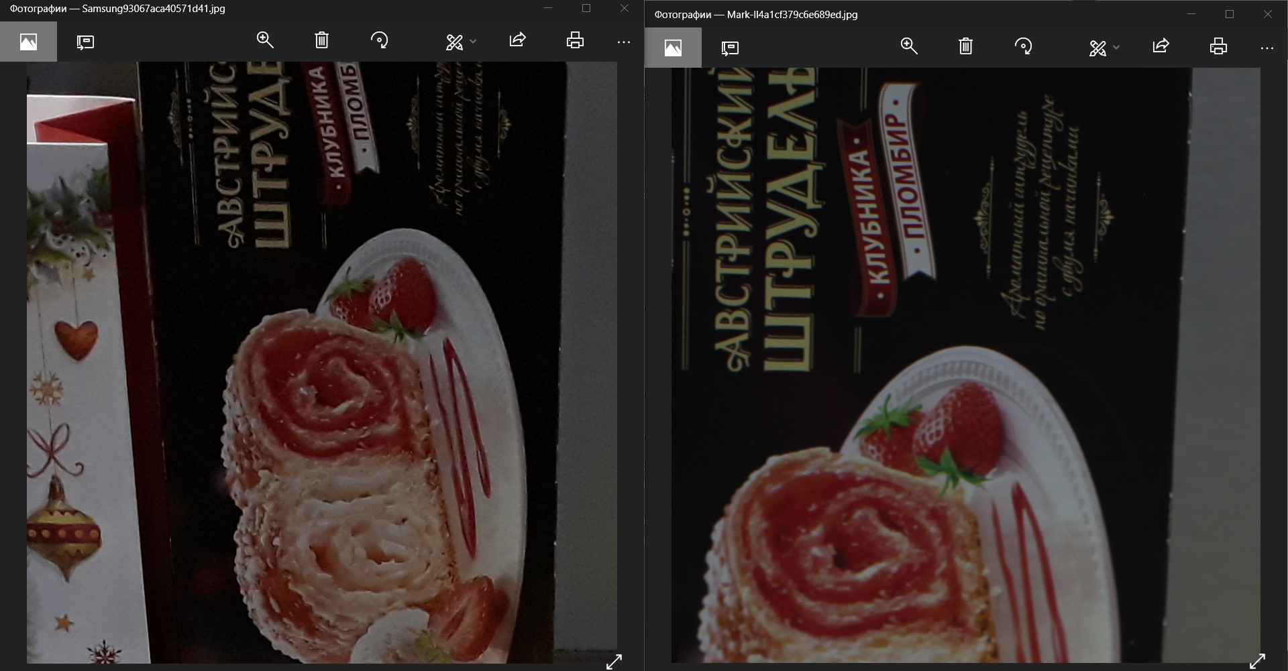
Task: Minimize the Samsung photo window
Action: [548, 8]
